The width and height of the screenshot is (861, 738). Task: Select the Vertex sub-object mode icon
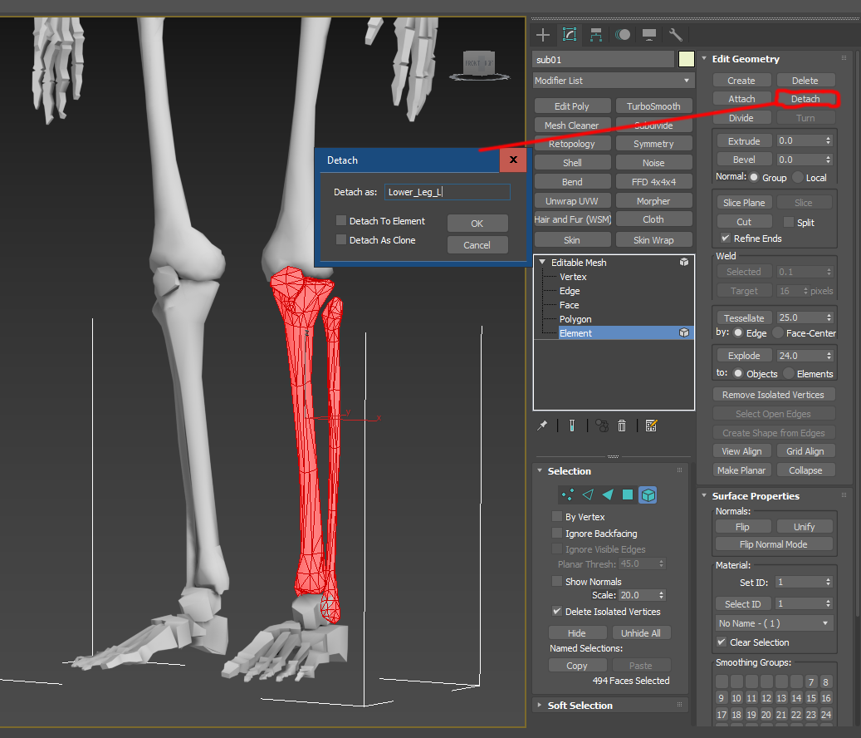coord(570,494)
